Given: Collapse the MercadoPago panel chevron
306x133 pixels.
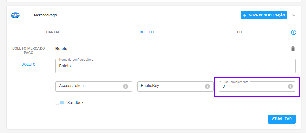Looking at the screenshot, I should pyautogui.click(x=294, y=15).
